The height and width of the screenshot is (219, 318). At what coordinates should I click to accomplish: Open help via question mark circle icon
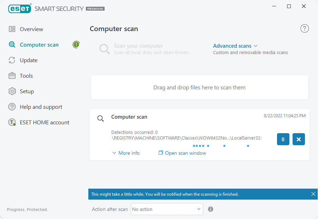coord(305,29)
